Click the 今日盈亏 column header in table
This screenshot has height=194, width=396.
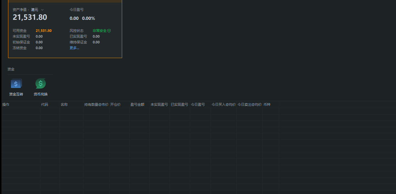click(198, 105)
